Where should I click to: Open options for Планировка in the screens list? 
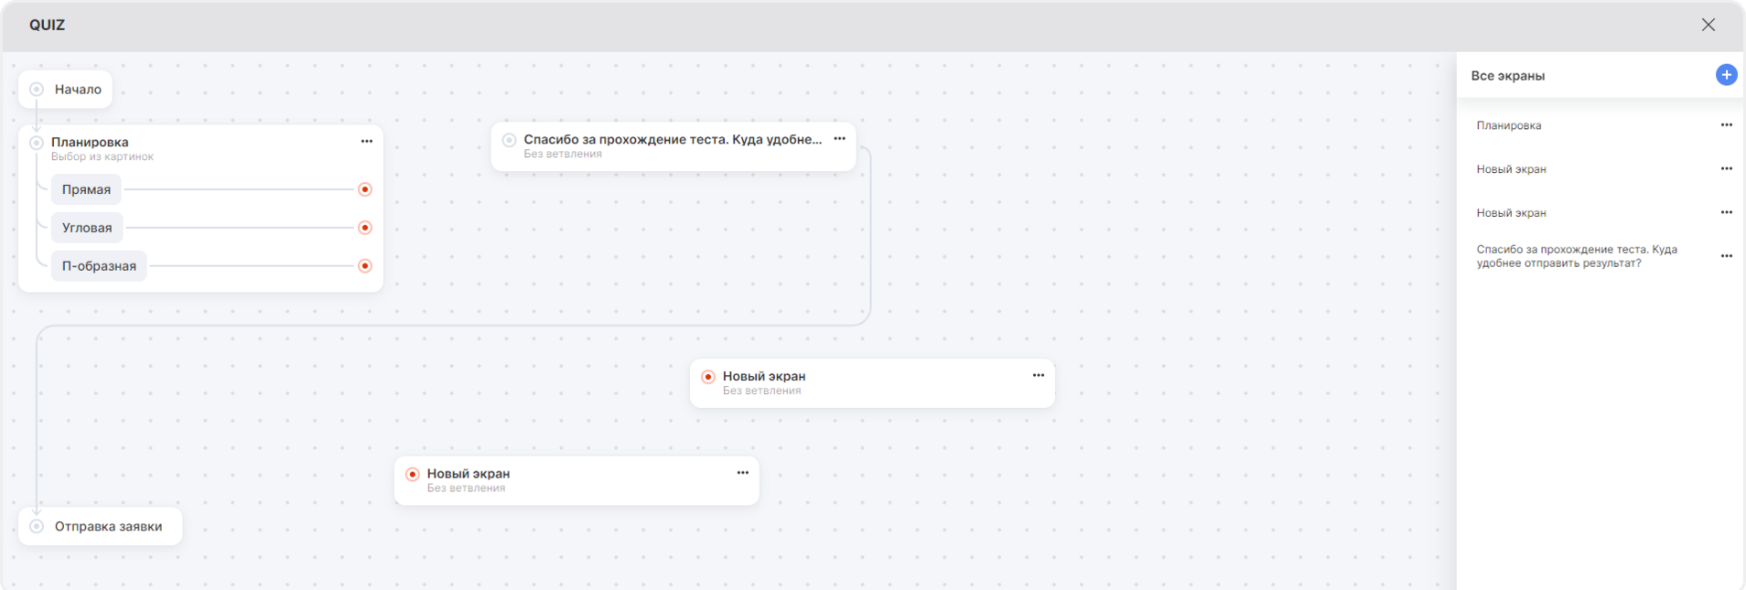point(1726,125)
